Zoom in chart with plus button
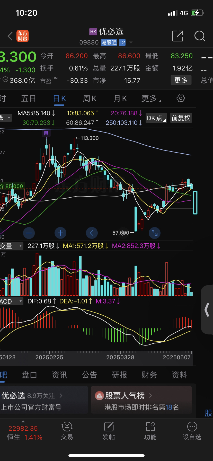This screenshot has width=213, height=461. [x=60, y=233]
